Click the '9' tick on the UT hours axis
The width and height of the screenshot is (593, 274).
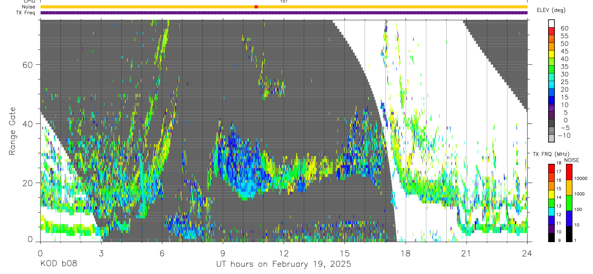(x=223, y=253)
